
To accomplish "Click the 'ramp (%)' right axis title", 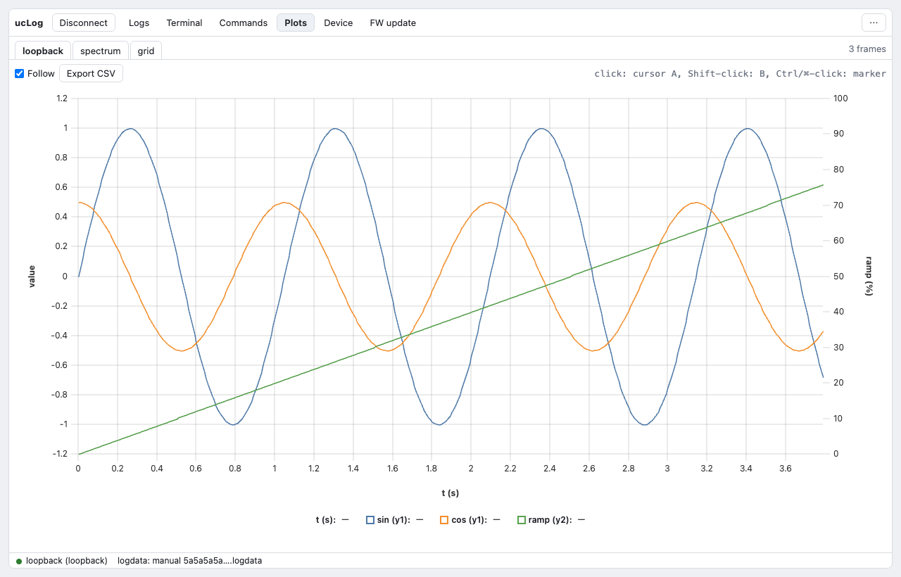I will (x=869, y=276).
